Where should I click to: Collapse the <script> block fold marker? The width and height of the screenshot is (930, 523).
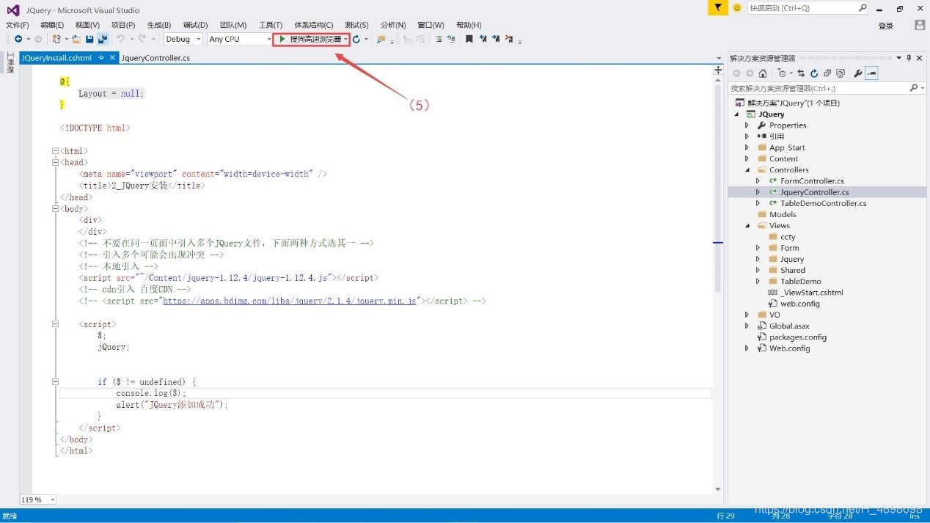click(55, 324)
